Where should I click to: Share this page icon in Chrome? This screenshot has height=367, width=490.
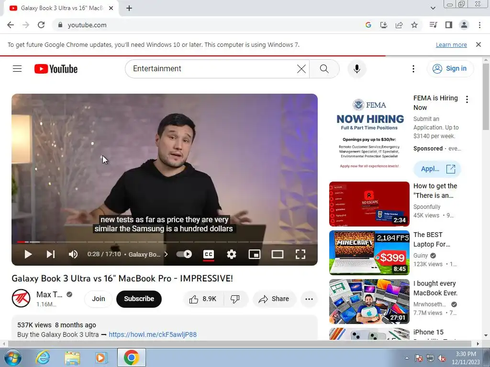(399, 25)
